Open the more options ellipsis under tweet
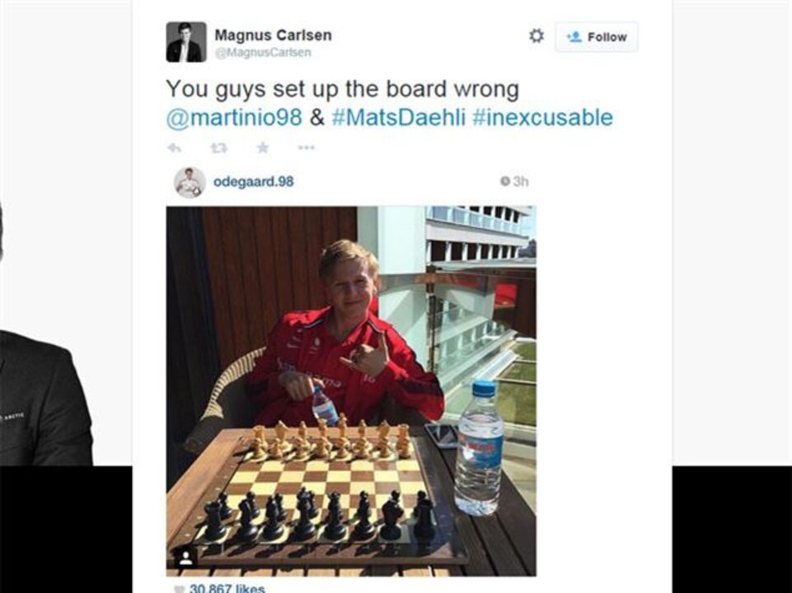This screenshot has width=792, height=593. pyautogui.click(x=306, y=147)
